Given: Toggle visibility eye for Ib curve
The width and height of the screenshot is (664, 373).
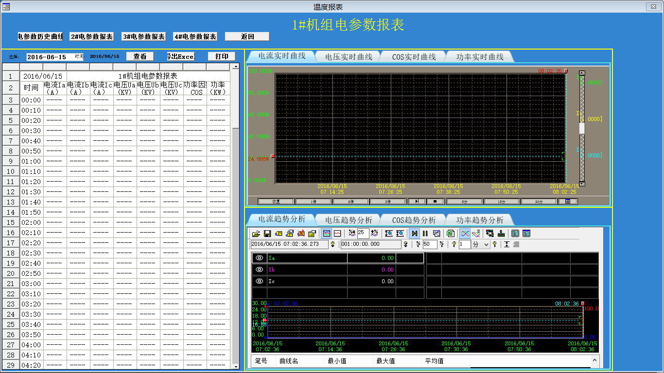Looking at the screenshot, I should (x=260, y=270).
